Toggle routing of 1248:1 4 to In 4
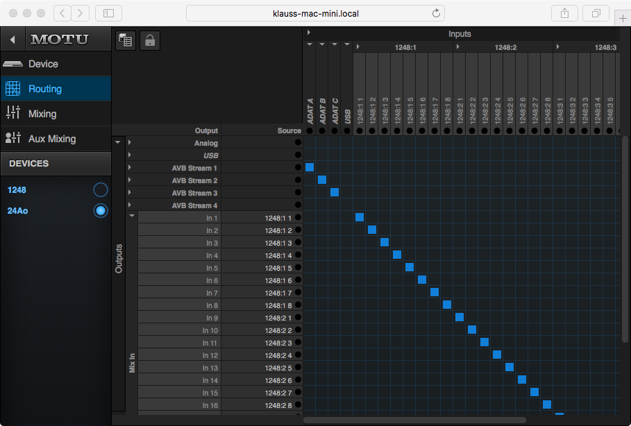The width and height of the screenshot is (631, 426). pos(397,255)
